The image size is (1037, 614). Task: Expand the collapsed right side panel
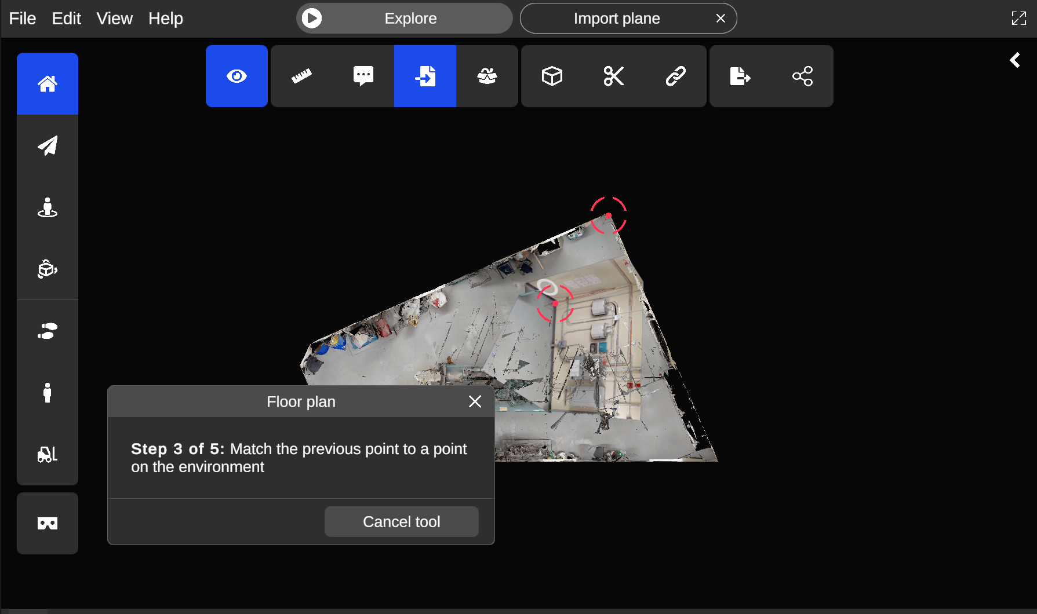pos(1015,60)
